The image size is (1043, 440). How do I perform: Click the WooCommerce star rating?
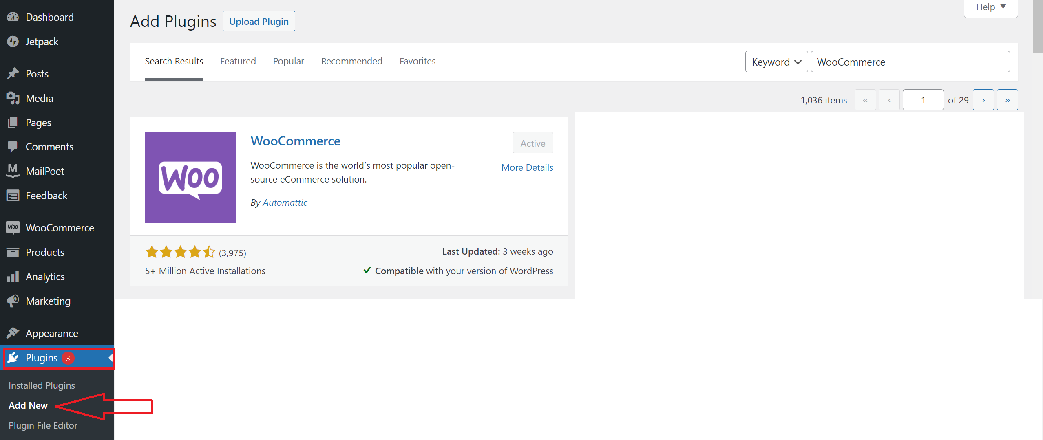point(180,252)
